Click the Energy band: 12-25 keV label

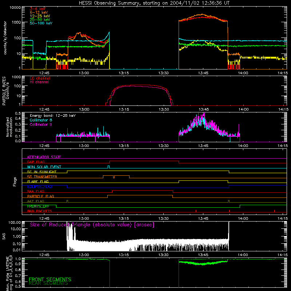53,116
